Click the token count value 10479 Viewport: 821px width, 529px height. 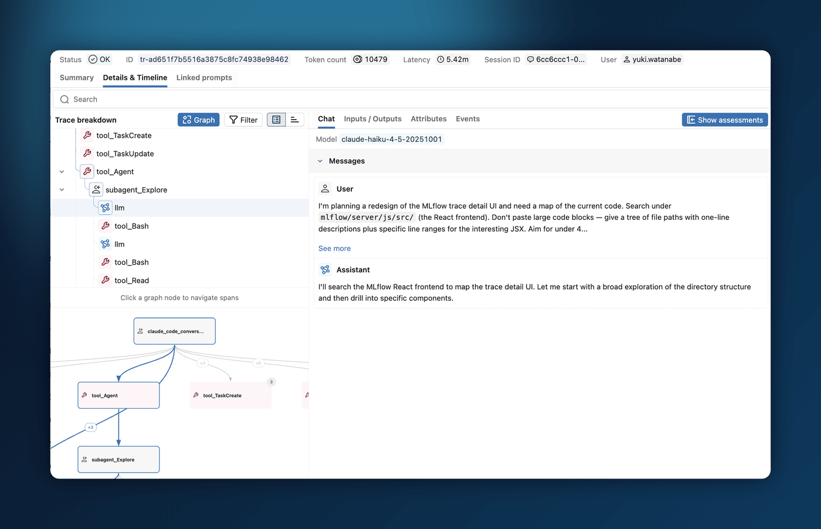click(376, 59)
